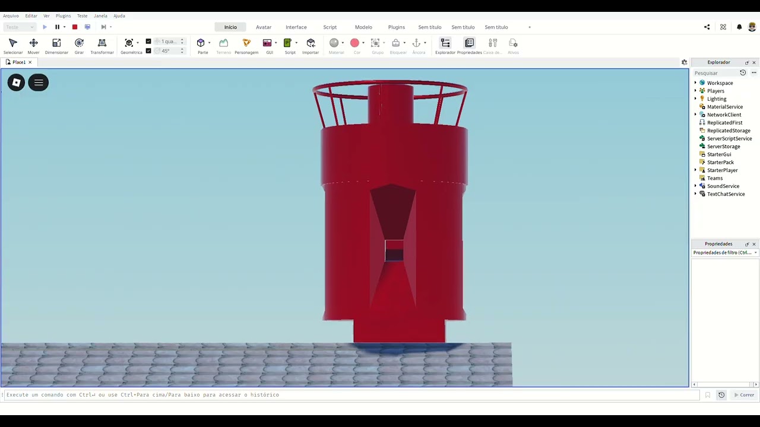The width and height of the screenshot is (760, 427).
Task: Expand the Lighting node
Action: (695, 99)
